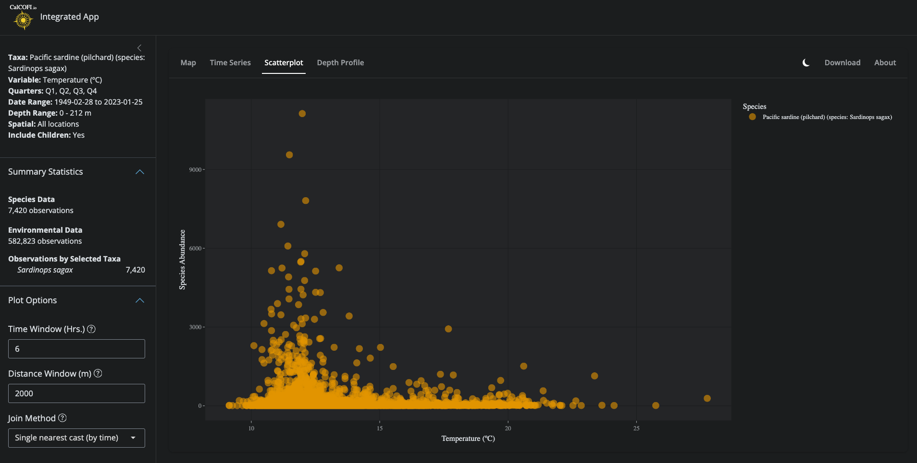
Task: Collapse the Plot Options section
Action: 140,300
